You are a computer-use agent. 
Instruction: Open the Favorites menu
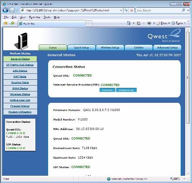click(34, 17)
